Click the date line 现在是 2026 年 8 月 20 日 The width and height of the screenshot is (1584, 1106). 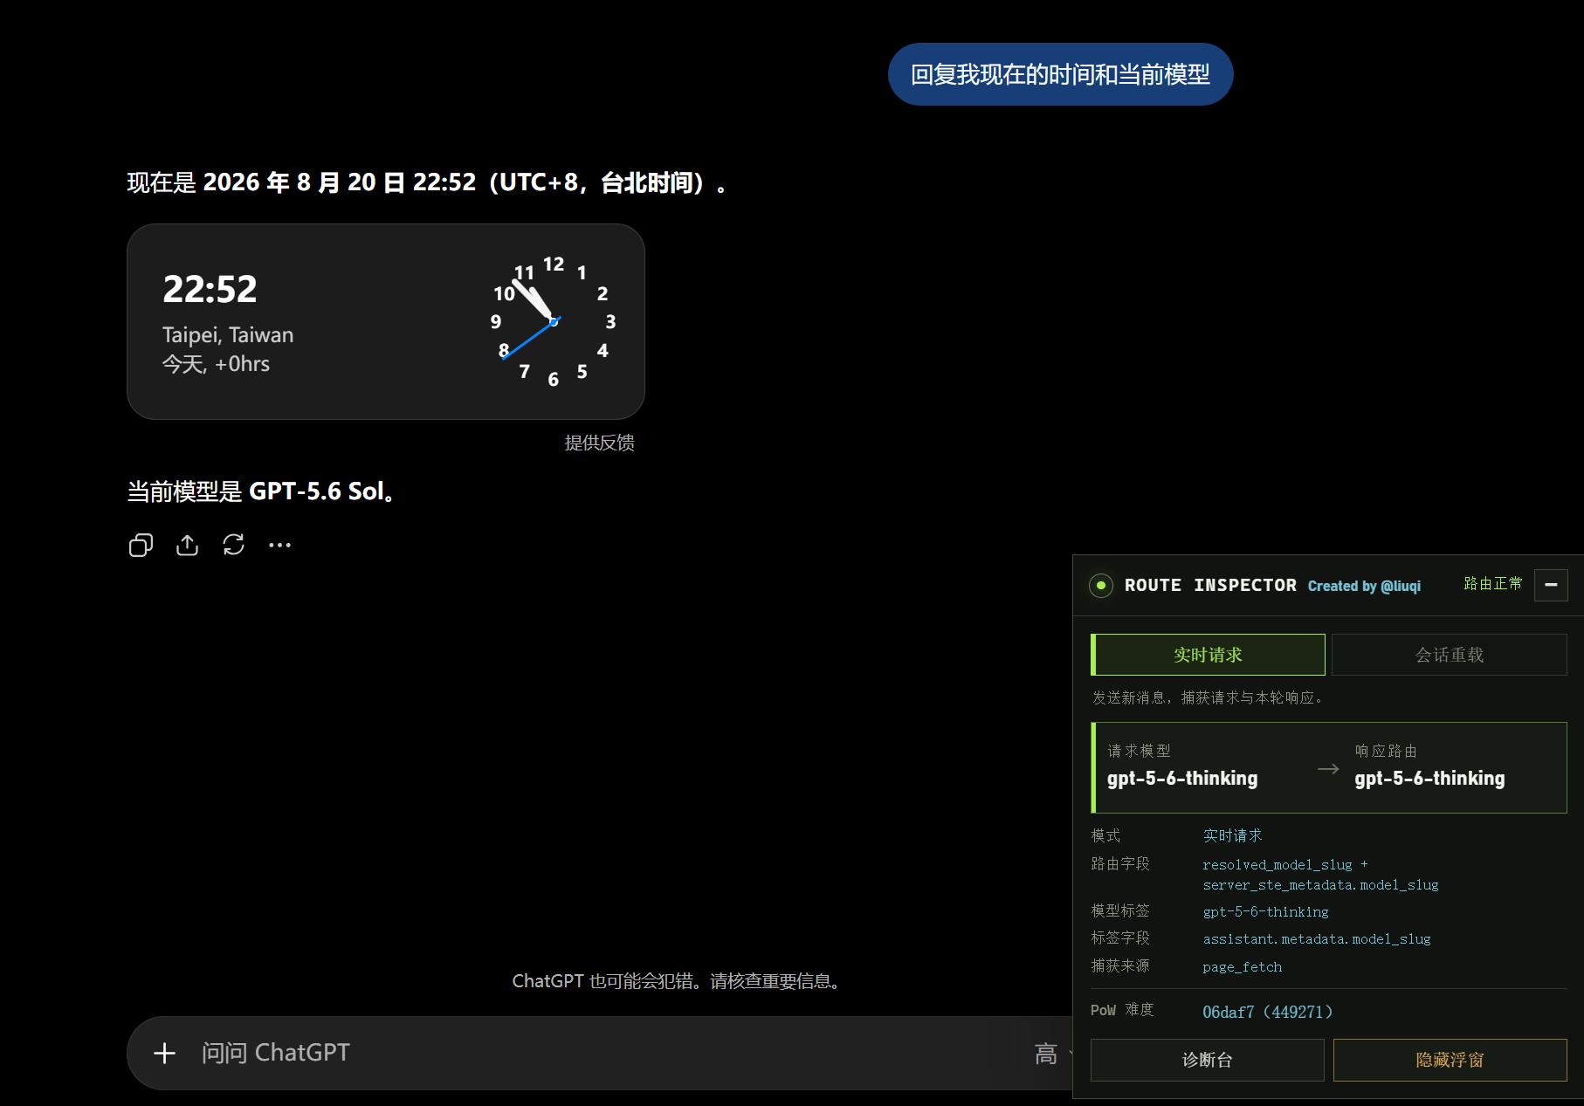click(426, 182)
